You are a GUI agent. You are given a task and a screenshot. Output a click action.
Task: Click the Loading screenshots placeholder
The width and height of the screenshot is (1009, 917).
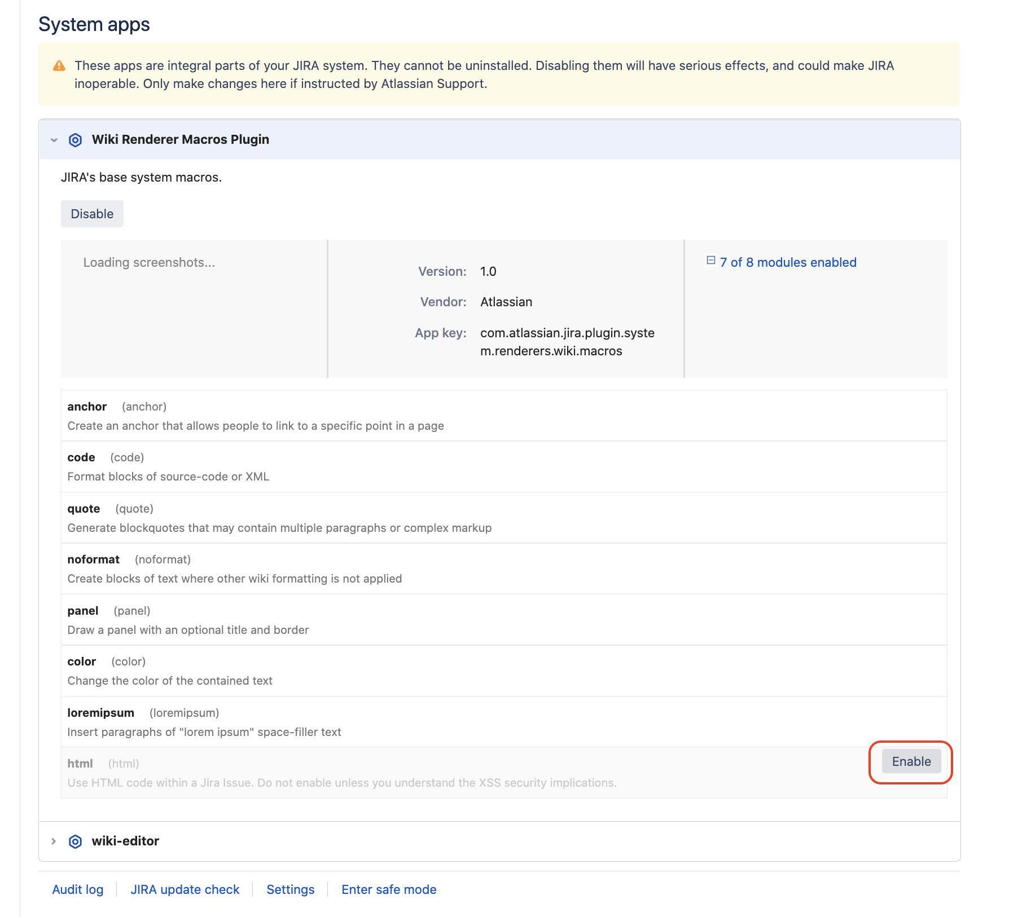pos(149,262)
